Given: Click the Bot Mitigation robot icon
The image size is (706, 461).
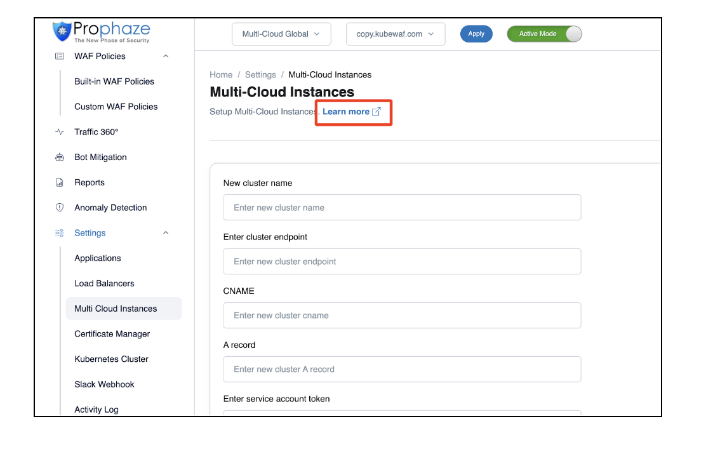Looking at the screenshot, I should point(60,157).
